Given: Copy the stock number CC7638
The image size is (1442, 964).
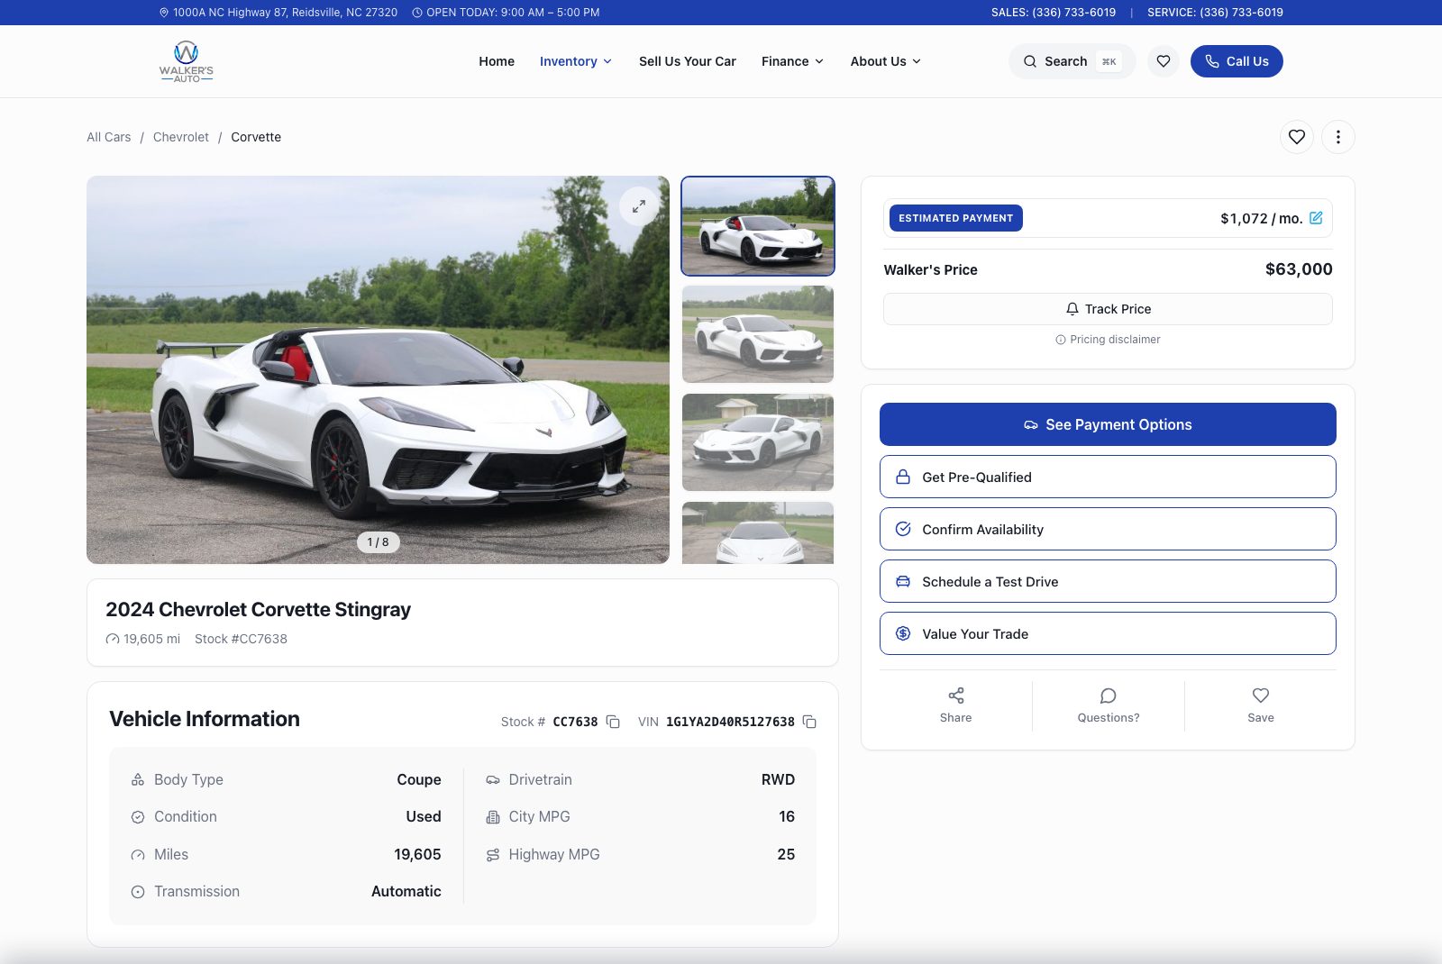Looking at the screenshot, I should 613,722.
